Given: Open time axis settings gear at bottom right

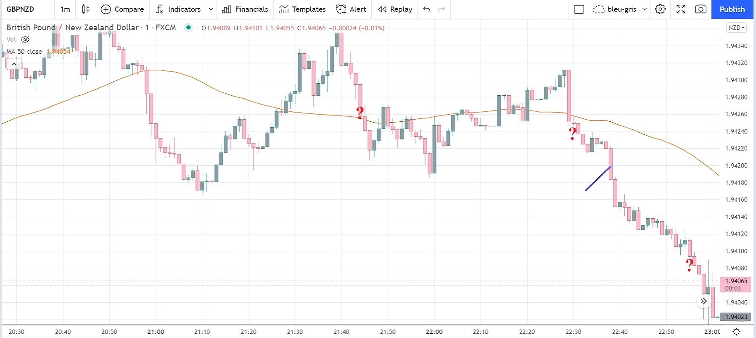Looking at the screenshot, I should (736, 332).
